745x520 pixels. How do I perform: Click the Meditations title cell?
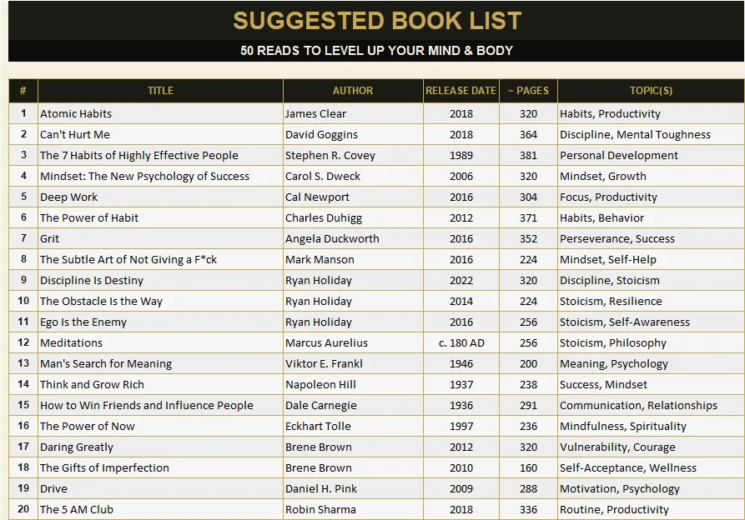pos(160,342)
